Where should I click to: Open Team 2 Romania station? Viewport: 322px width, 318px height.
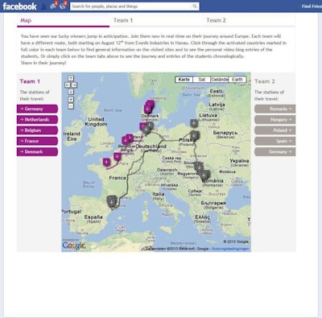pos(275,109)
